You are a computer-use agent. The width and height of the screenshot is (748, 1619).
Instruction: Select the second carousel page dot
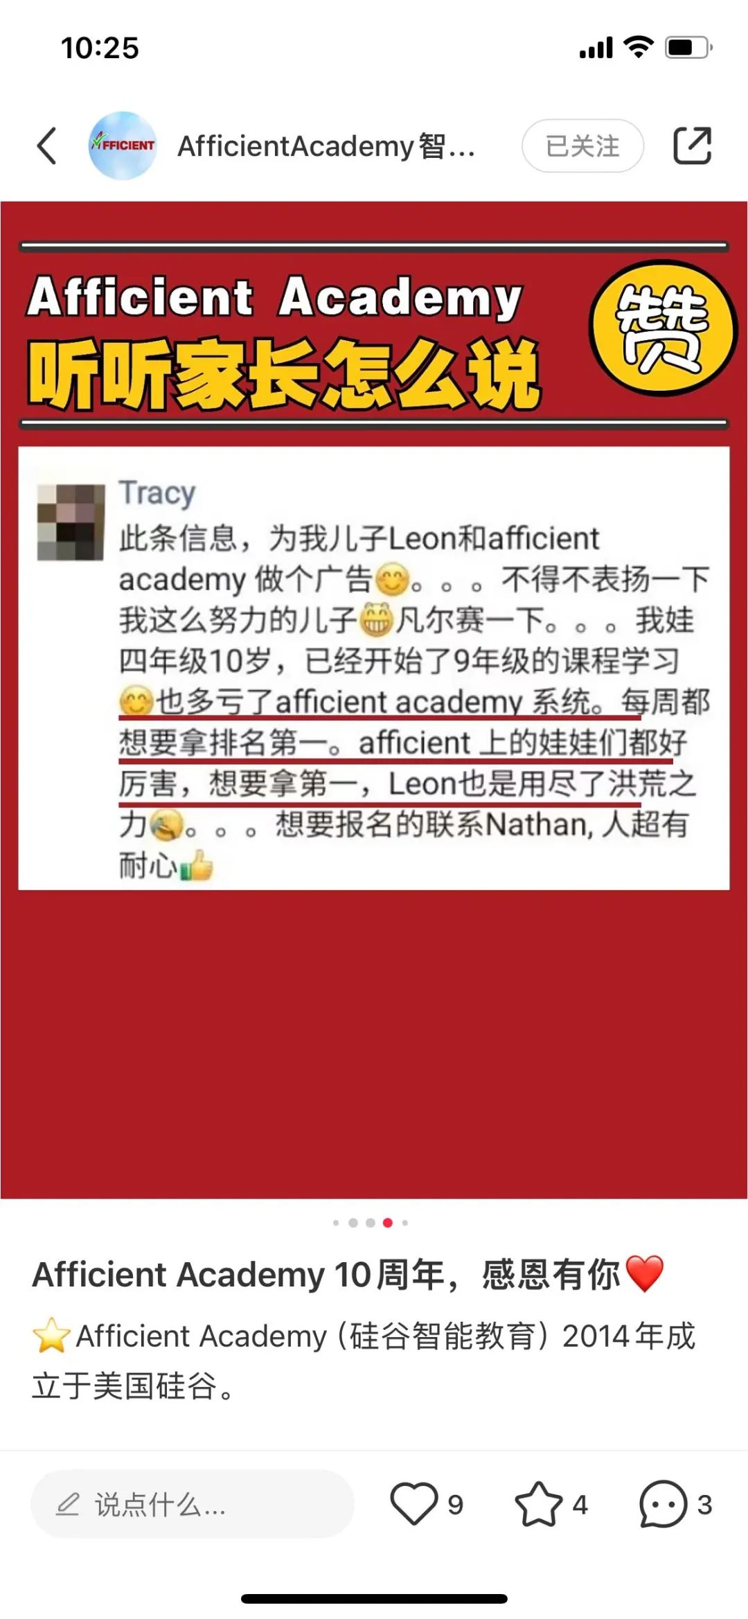point(353,1223)
